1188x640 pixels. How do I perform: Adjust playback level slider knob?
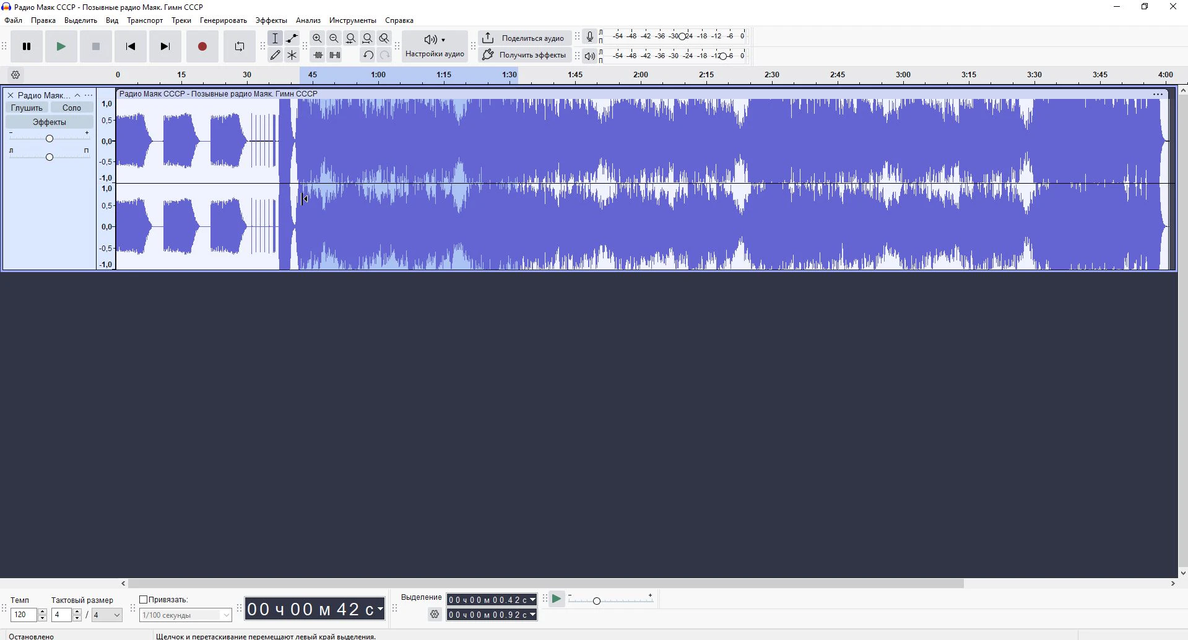(723, 56)
